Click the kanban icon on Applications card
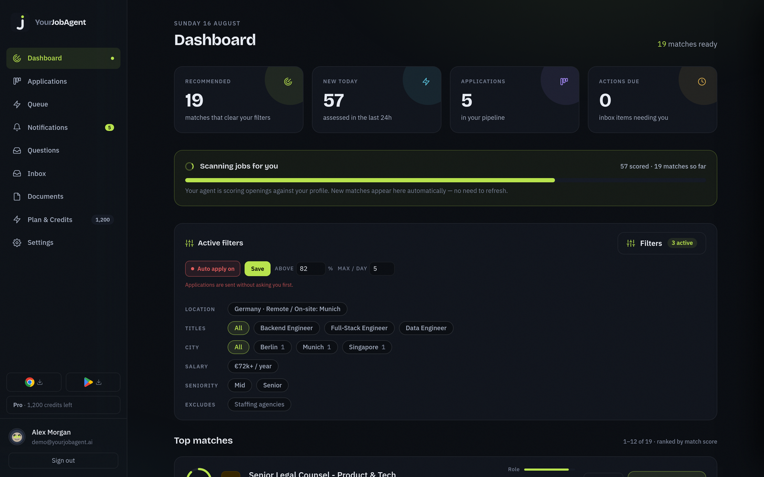Screen dimensions: 764x477 [x=564, y=82]
